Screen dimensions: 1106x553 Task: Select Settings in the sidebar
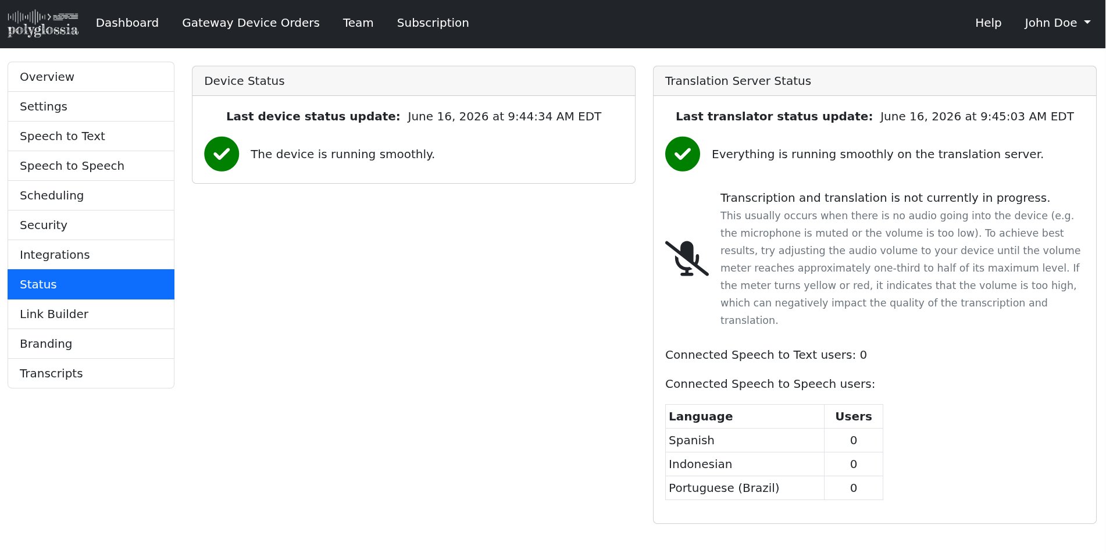pos(91,106)
